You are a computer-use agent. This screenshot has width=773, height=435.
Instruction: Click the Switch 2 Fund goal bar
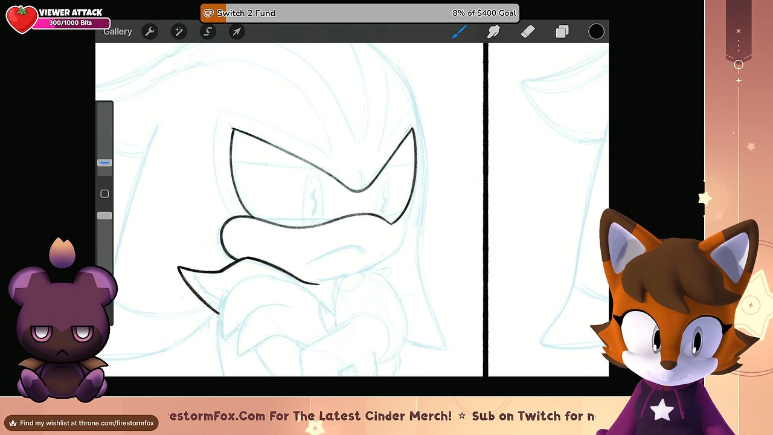pos(360,13)
